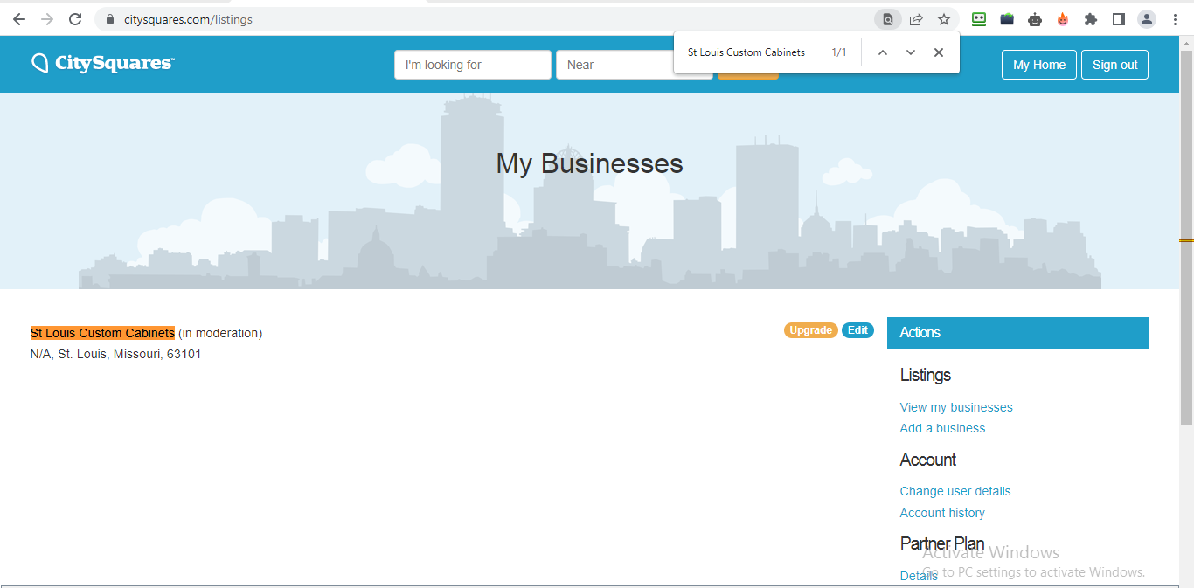Click the (in moderation) status text
This screenshot has height=588, width=1194.
tap(220, 333)
